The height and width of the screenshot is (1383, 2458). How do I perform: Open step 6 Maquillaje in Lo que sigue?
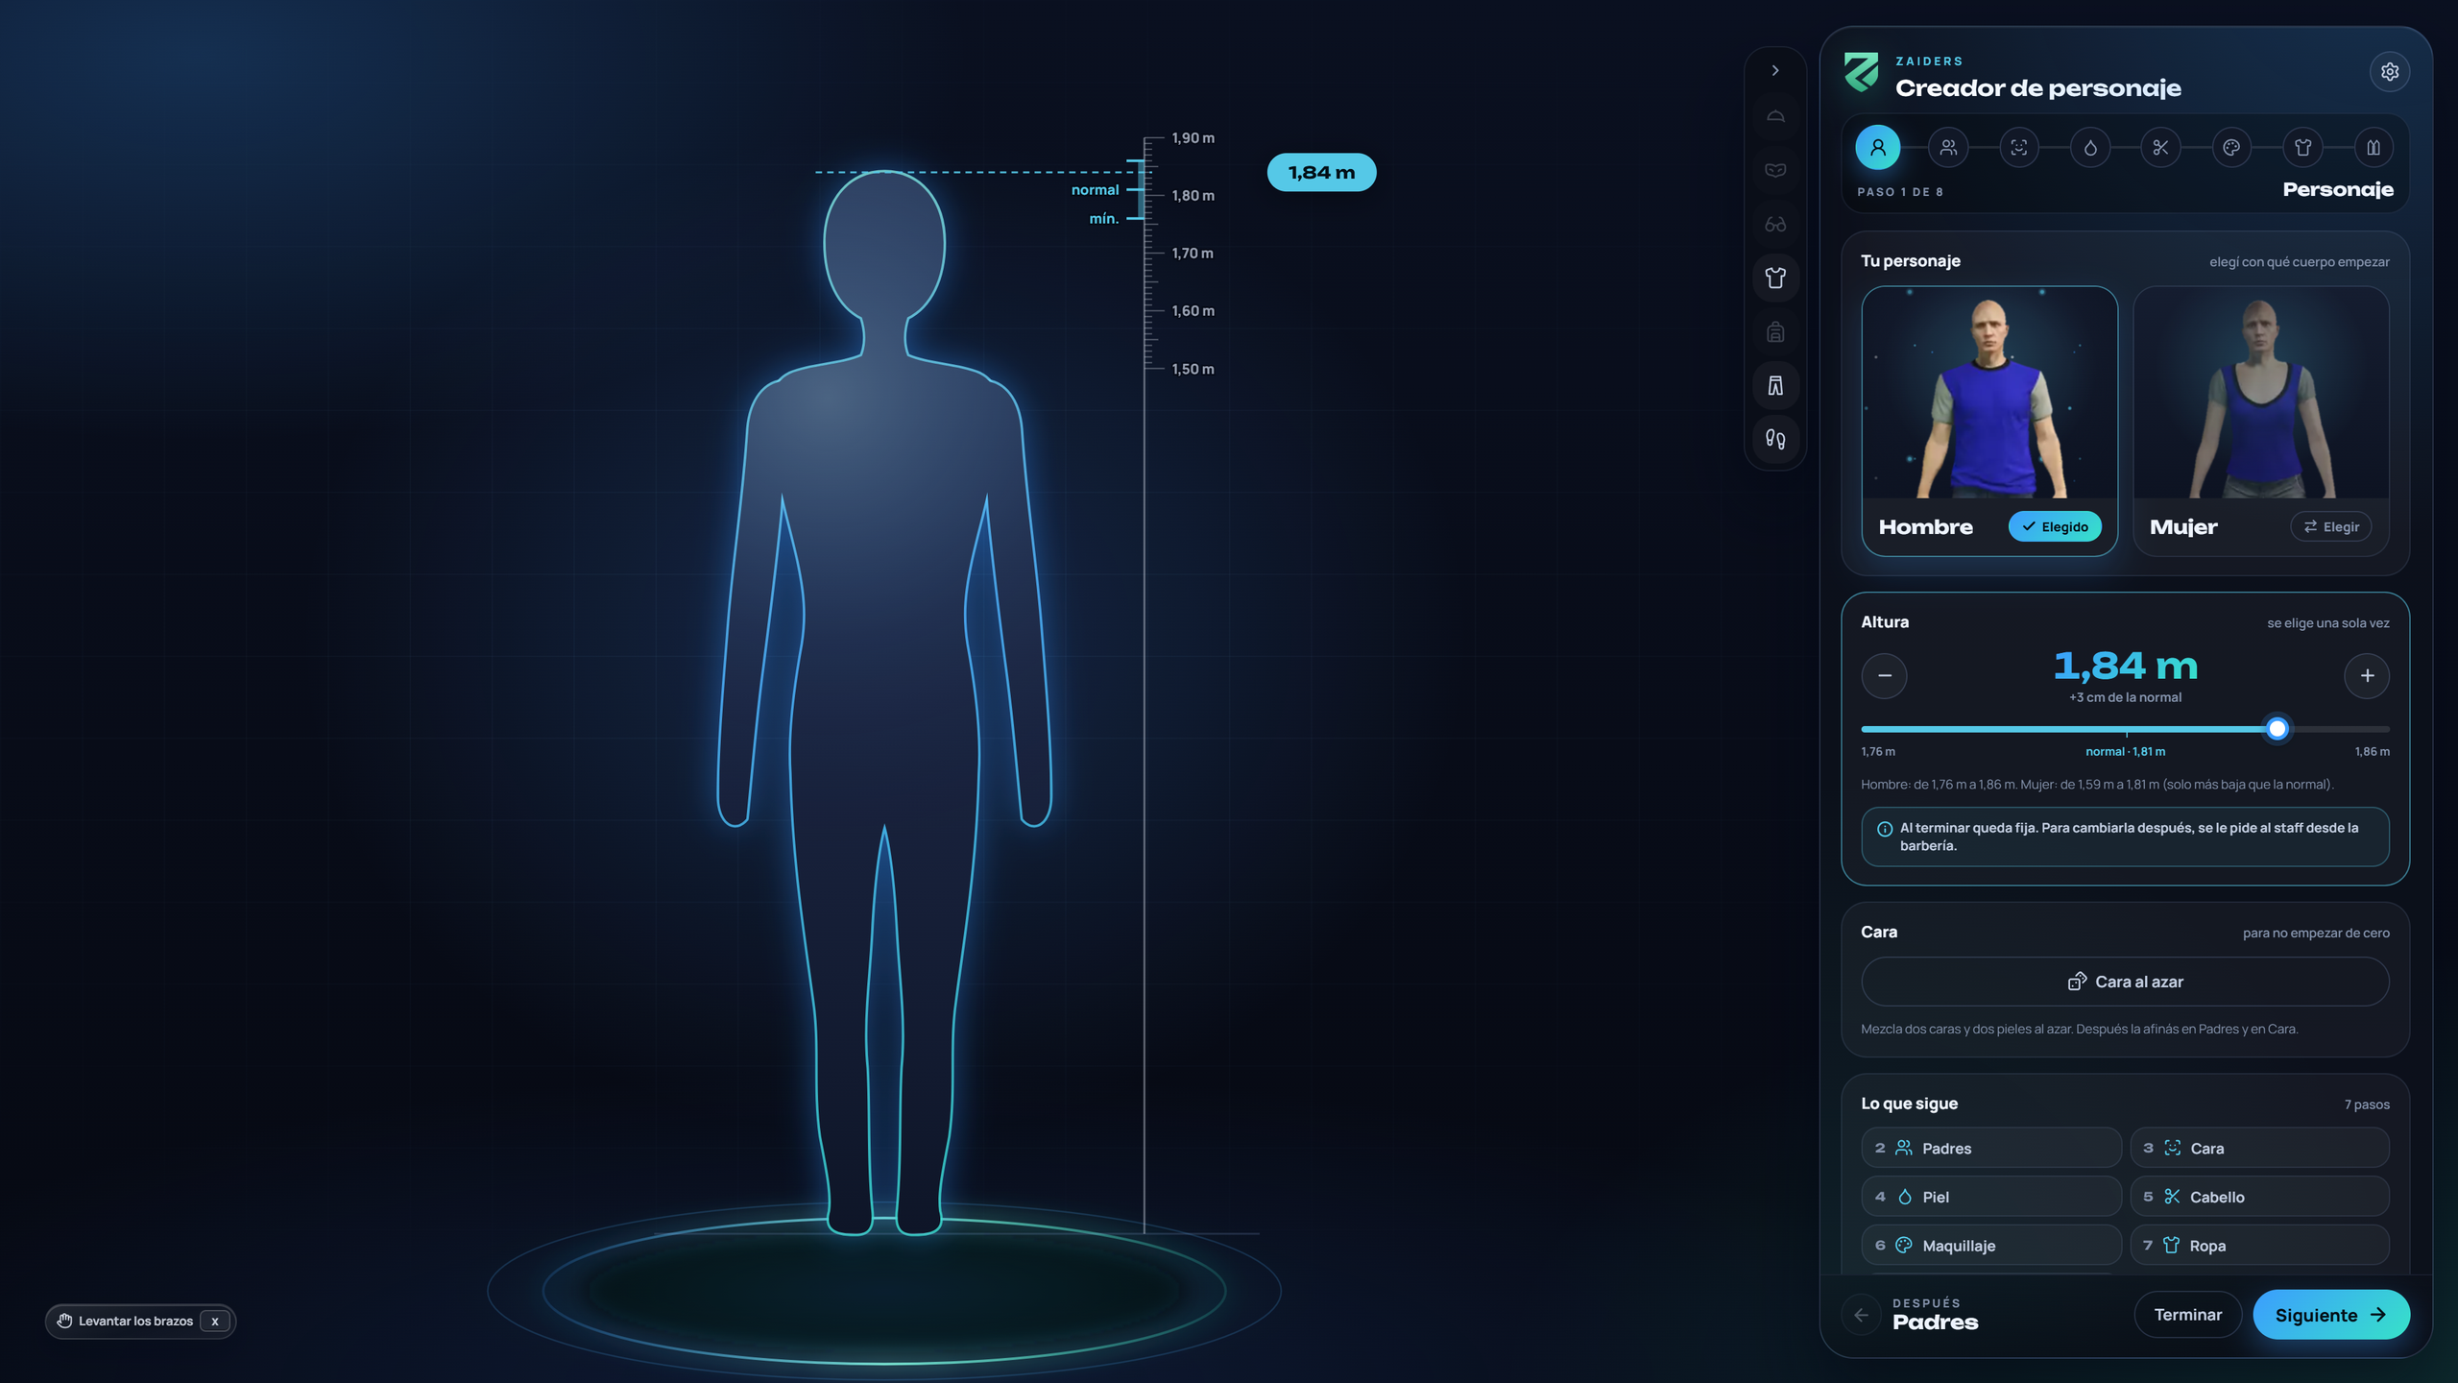pyautogui.click(x=1991, y=1246)
